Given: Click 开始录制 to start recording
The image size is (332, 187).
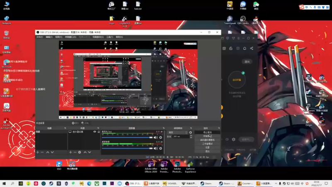Looking at the screenshot, I should (x=207, y=136).
